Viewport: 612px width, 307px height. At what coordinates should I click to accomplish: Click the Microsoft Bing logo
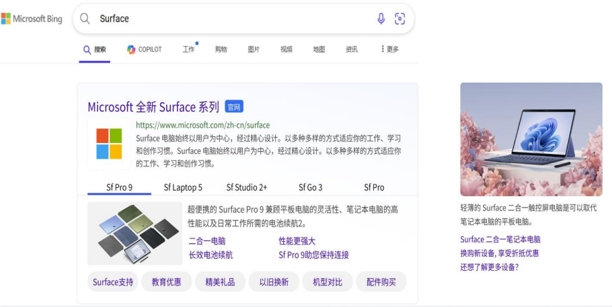tap(32, 18)
